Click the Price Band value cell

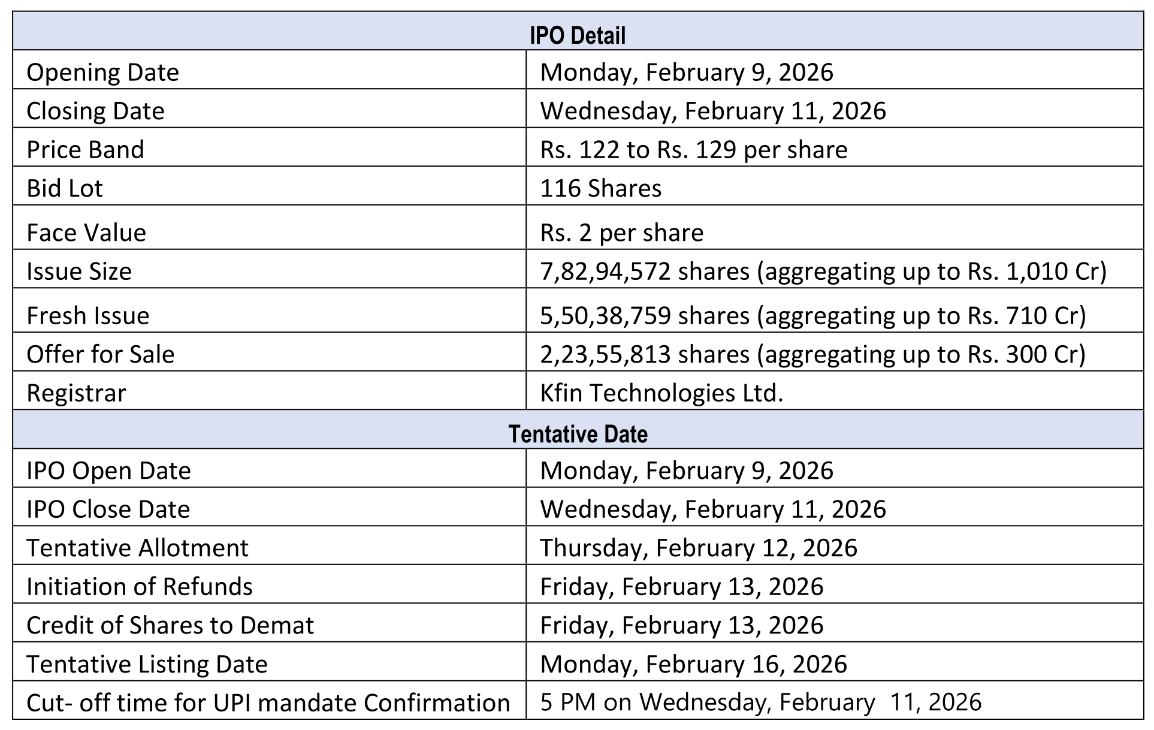(693, 150)
